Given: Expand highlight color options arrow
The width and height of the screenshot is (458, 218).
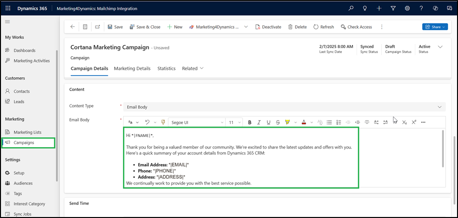Looking at the screenshot, I should click(295, 122).
